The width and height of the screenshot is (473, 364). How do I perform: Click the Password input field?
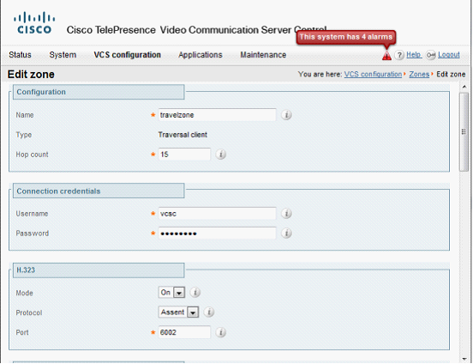click(217, 234)
